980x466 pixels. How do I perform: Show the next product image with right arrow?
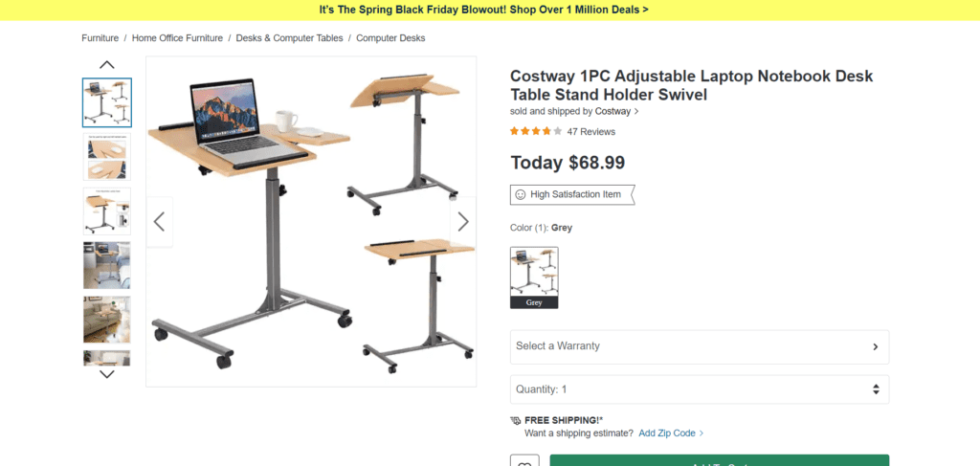pyautogui.click(x=463, y=222)
